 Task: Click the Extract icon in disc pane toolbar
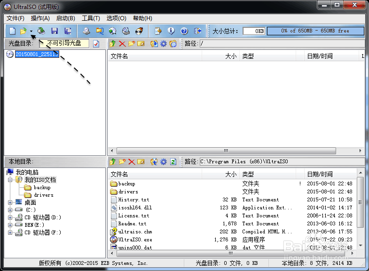click(x=154, y=44)
